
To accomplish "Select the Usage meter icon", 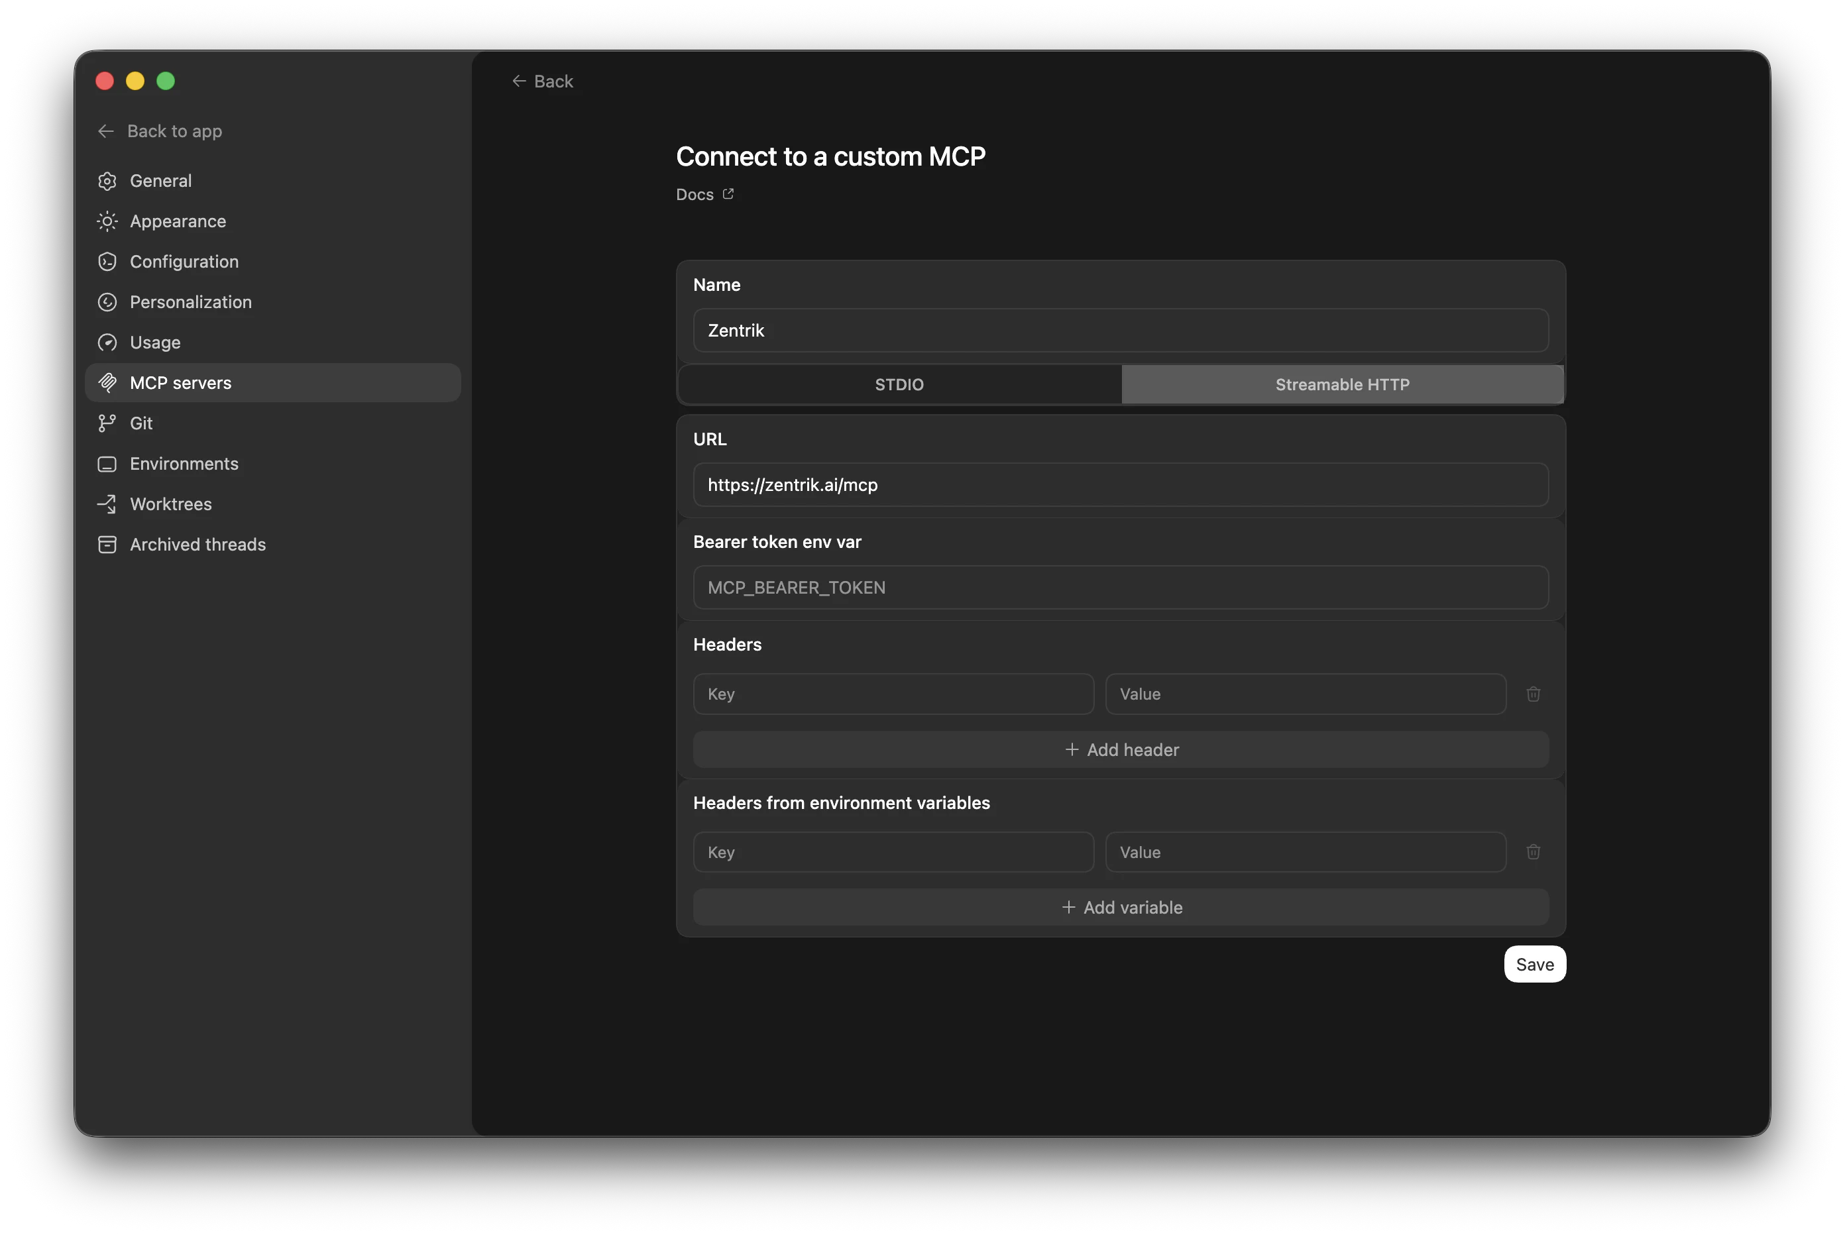I will tap(108, 343).
